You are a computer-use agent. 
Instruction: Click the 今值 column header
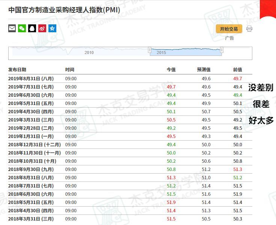coord(171,70)
